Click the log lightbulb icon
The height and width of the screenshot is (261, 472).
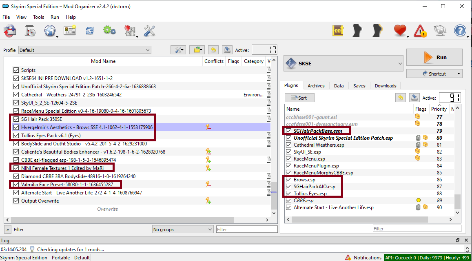coord(32,249)
